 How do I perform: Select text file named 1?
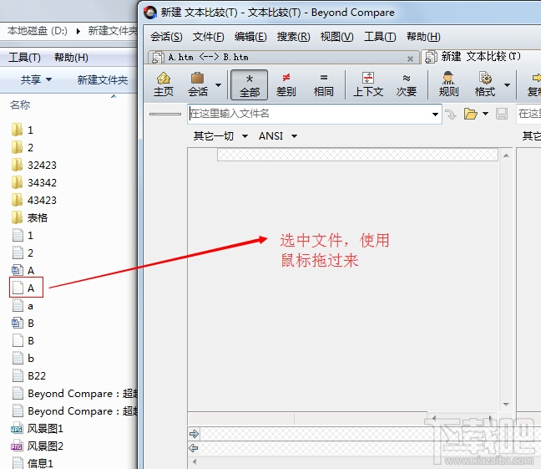click(x=23, y=236)
